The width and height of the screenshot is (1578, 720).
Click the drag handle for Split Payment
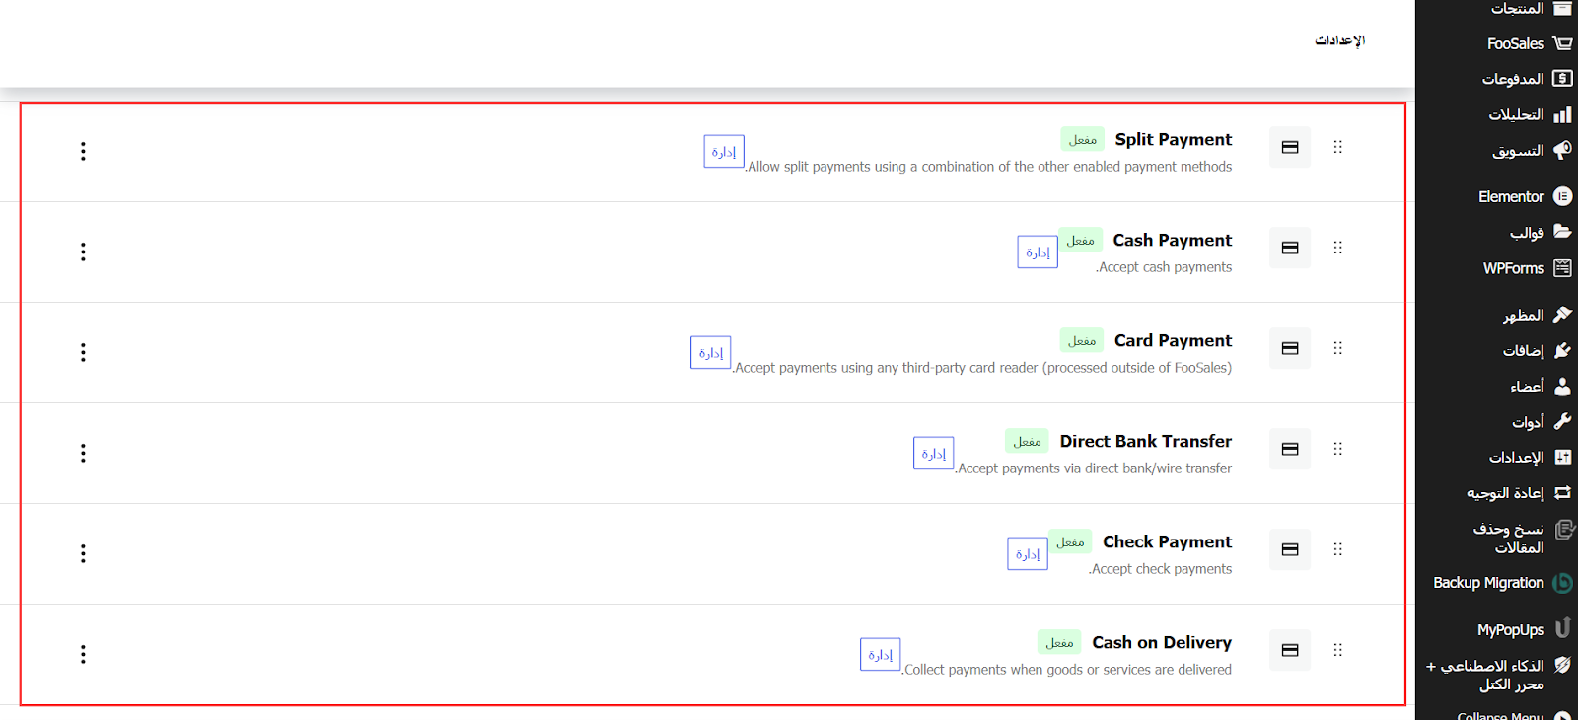click(1338, 147)
